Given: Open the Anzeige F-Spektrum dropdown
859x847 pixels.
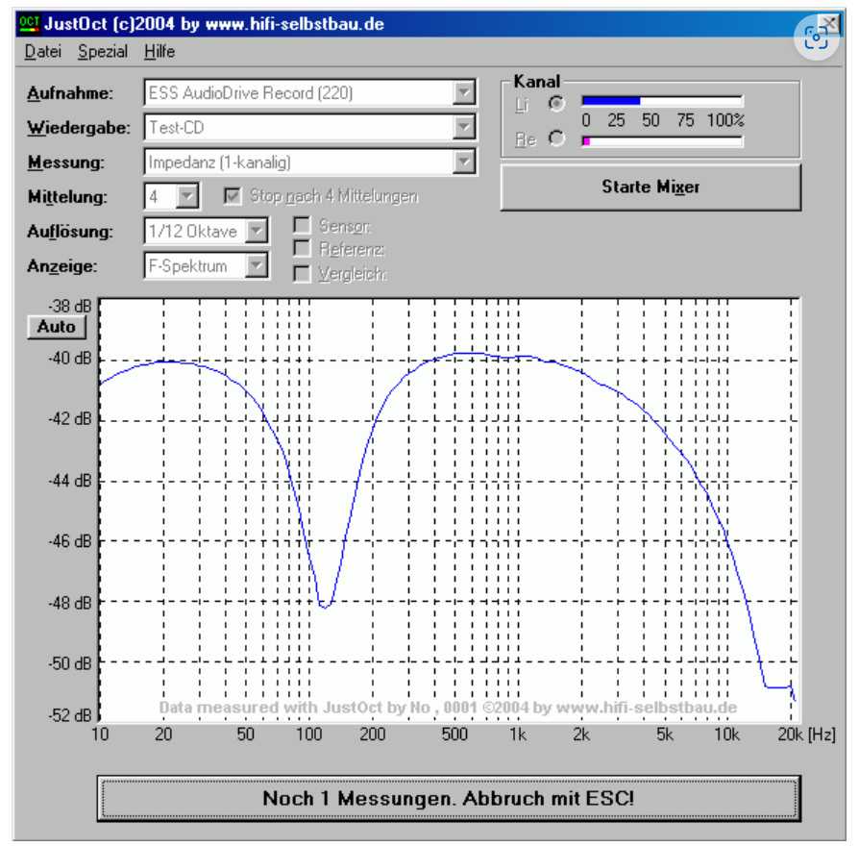Looking at the screenshot, I should (x=257, y=266).
